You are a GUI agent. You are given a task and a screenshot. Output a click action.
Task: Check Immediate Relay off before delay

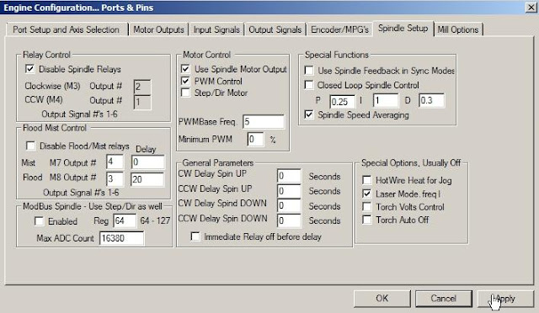pos(195,236)
